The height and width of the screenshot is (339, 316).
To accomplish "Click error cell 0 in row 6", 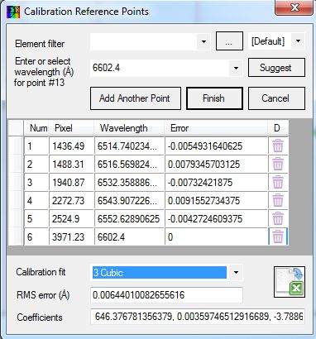I will (216, 237).
